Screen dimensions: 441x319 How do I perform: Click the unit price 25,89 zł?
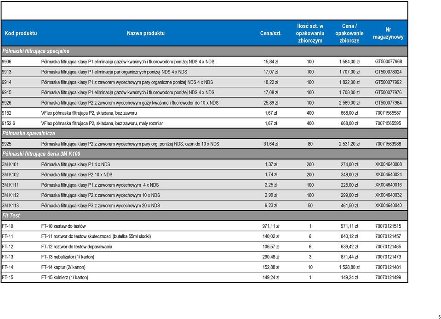(x=271, y=103)
